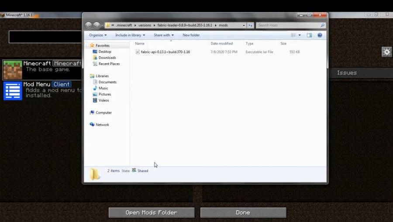
Task: Sort files by Date modified column
Action: pos(221,44)
